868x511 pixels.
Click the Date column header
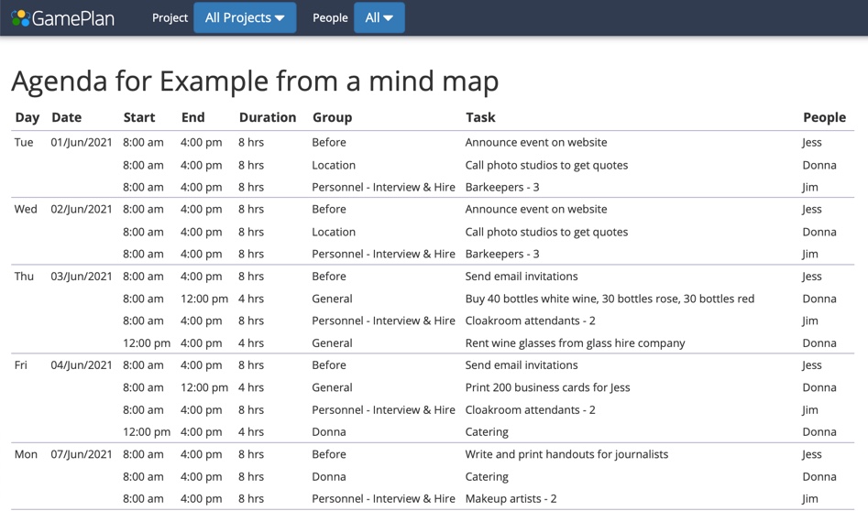click(x=66, y=117)
